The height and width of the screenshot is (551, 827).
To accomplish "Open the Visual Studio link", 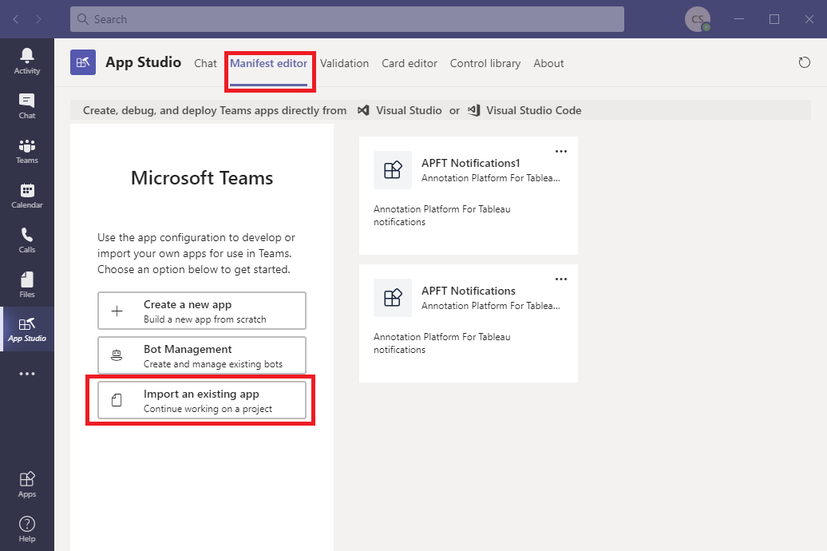I will [x=409, y=110].
